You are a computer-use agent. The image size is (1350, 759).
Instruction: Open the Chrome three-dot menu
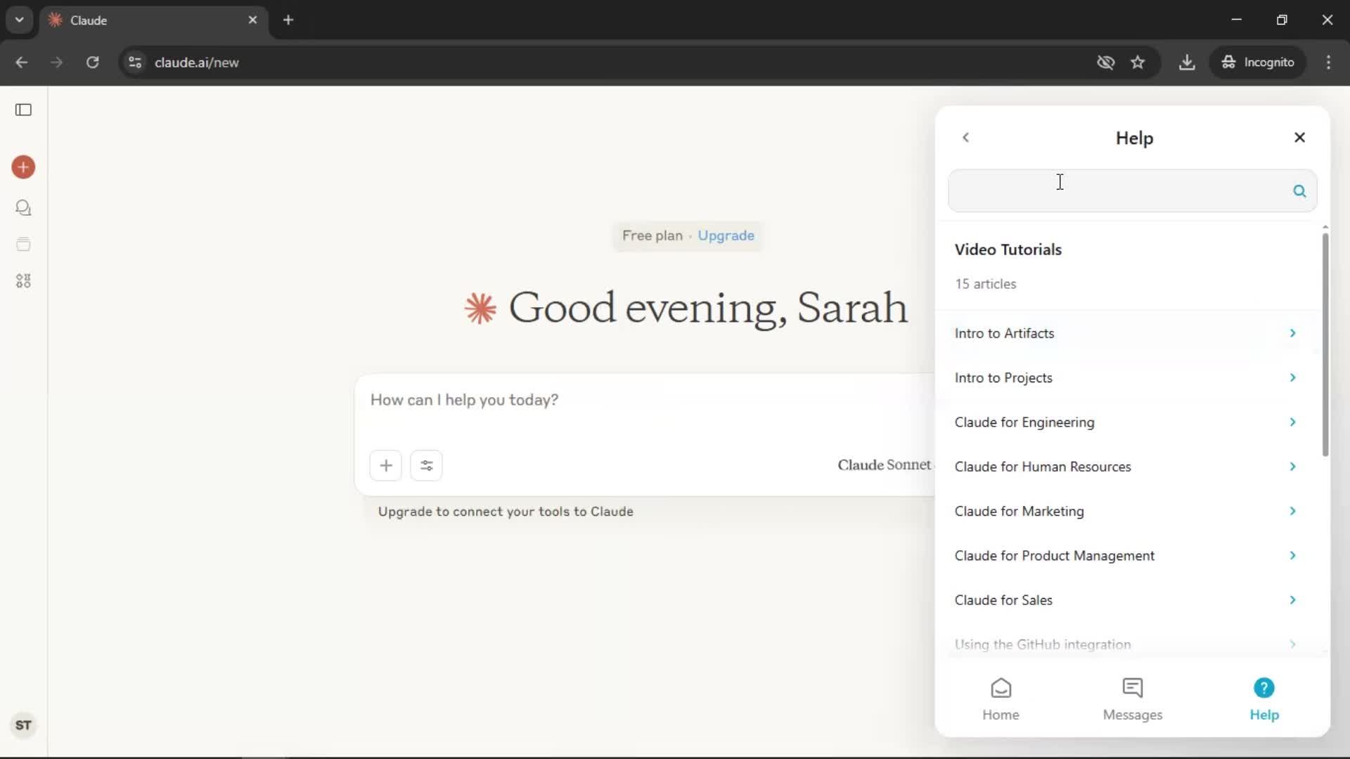[x=1328, y=63]
